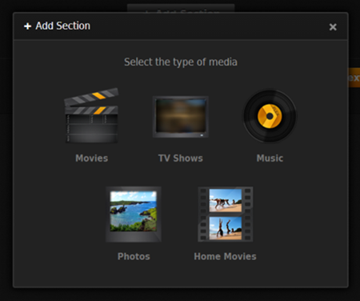Viewport: 360px width, 301px height.
Task: Click the top beach frame in Home Movies filmstrip
Action: (x=226, y=200)
